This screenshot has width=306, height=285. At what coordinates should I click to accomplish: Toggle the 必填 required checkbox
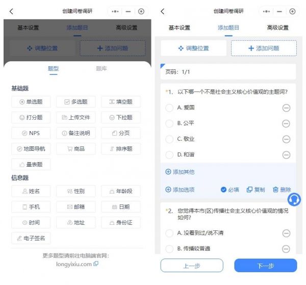coord(223,190)
